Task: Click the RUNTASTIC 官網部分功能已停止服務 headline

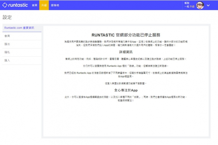Action: click(x=126, y=35)
